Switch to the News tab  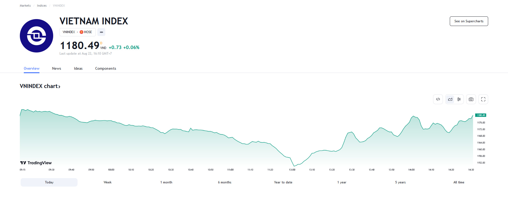click(57, 68)
